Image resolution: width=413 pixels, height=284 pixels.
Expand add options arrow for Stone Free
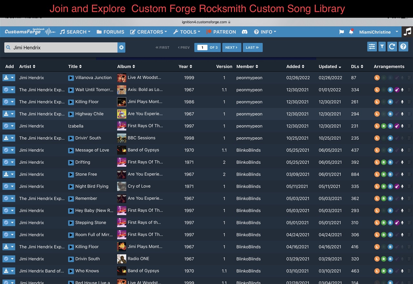click(12, 174)
